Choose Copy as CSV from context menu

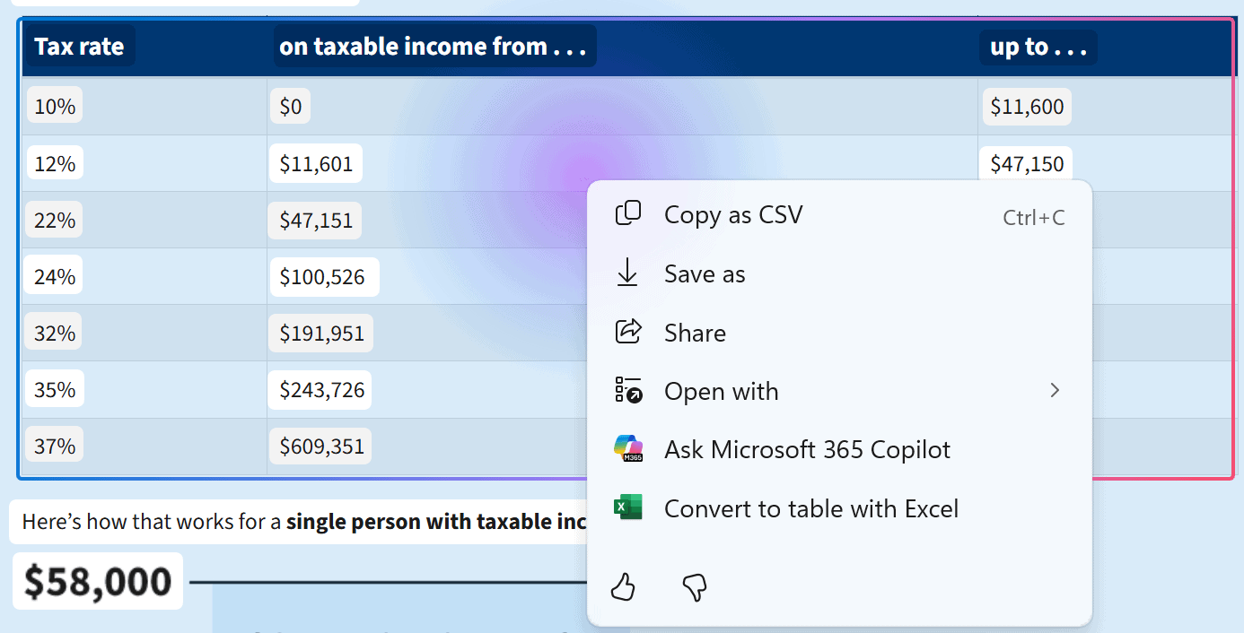coord(733,215)
